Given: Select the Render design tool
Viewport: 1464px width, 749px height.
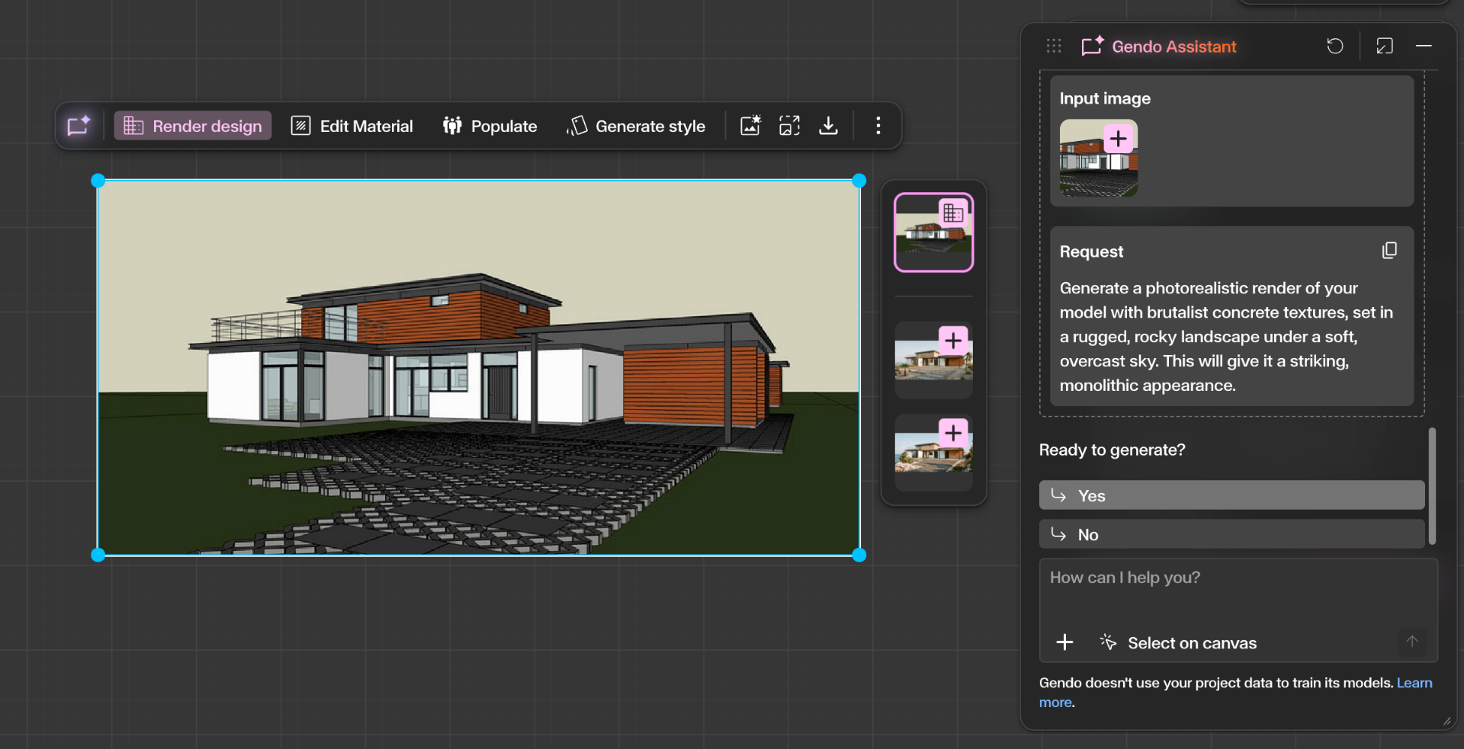Looking at the screenshot, I should click(193, 126).
